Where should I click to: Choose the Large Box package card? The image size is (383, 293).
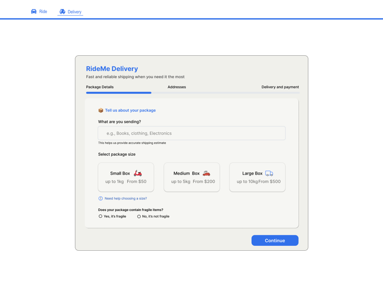point(257,177)
